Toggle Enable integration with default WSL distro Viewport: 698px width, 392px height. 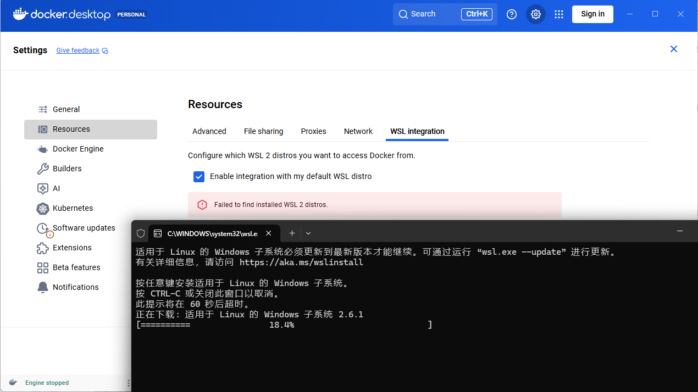click(199, 176)
